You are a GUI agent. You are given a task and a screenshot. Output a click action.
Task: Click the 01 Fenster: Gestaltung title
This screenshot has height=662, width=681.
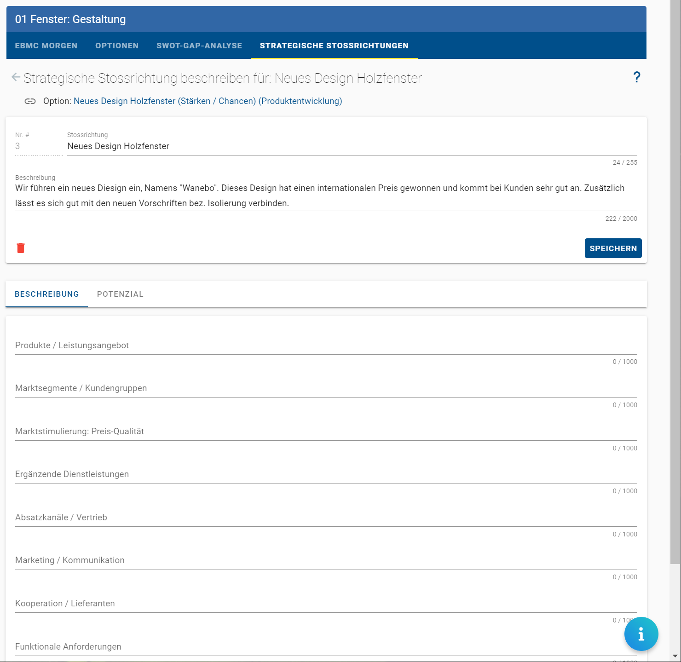pos(70,19)
